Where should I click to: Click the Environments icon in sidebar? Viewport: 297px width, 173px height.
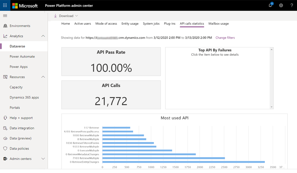coord(5,26)
